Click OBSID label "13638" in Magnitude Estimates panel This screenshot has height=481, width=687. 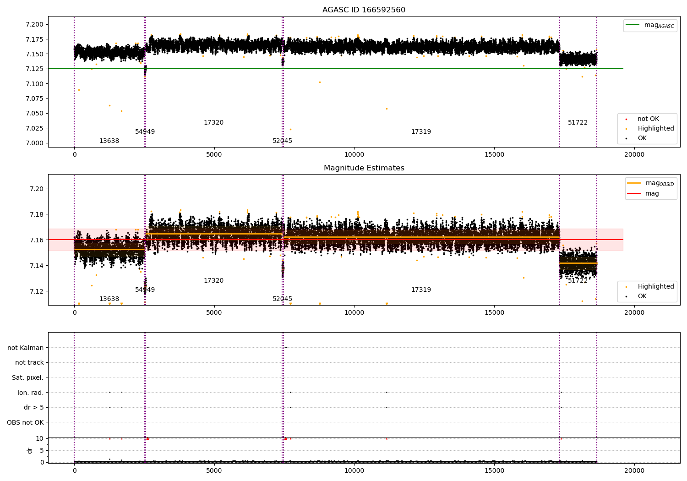[x=109, y=299]
